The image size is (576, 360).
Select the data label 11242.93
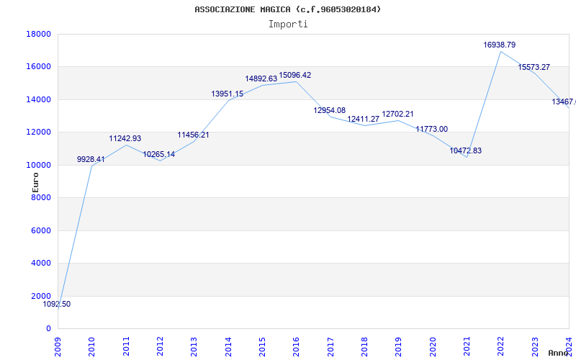[x=125, y=138]
